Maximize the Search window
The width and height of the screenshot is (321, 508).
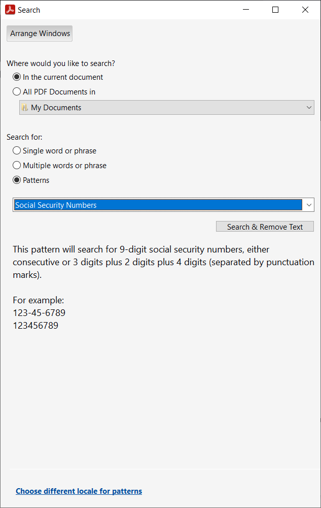click(275, 10)
